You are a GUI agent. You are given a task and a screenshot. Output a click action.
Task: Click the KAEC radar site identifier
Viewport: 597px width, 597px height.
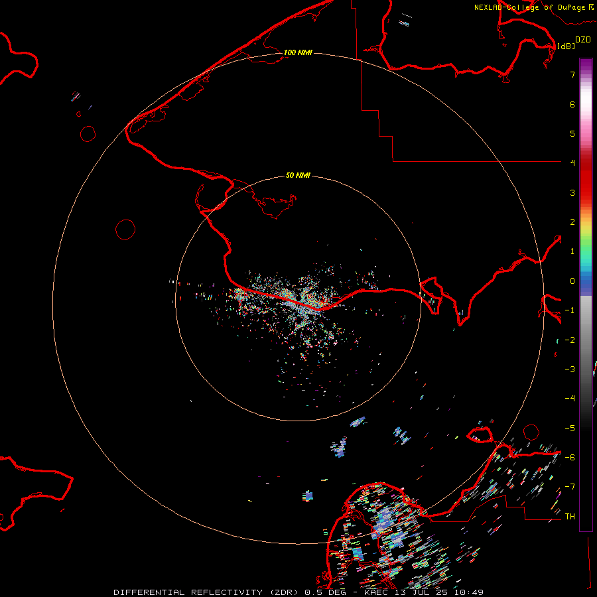pyautogui.click(x=377, y=592)
